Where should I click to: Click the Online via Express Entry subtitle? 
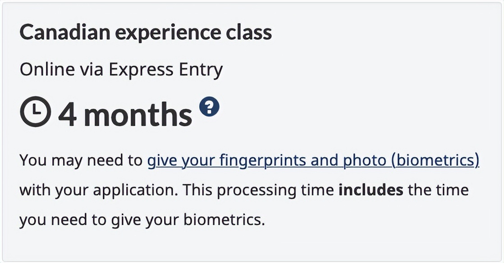coord(121,70)
